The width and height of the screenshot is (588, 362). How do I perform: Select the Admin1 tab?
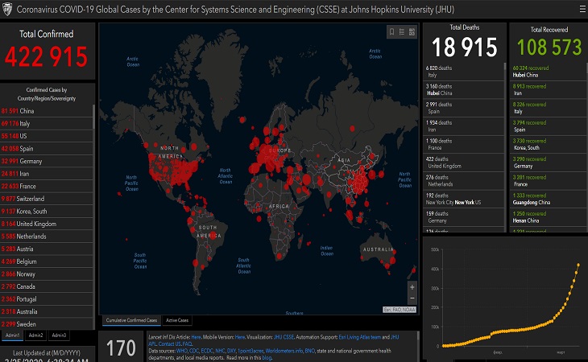(x=13, y=335)
